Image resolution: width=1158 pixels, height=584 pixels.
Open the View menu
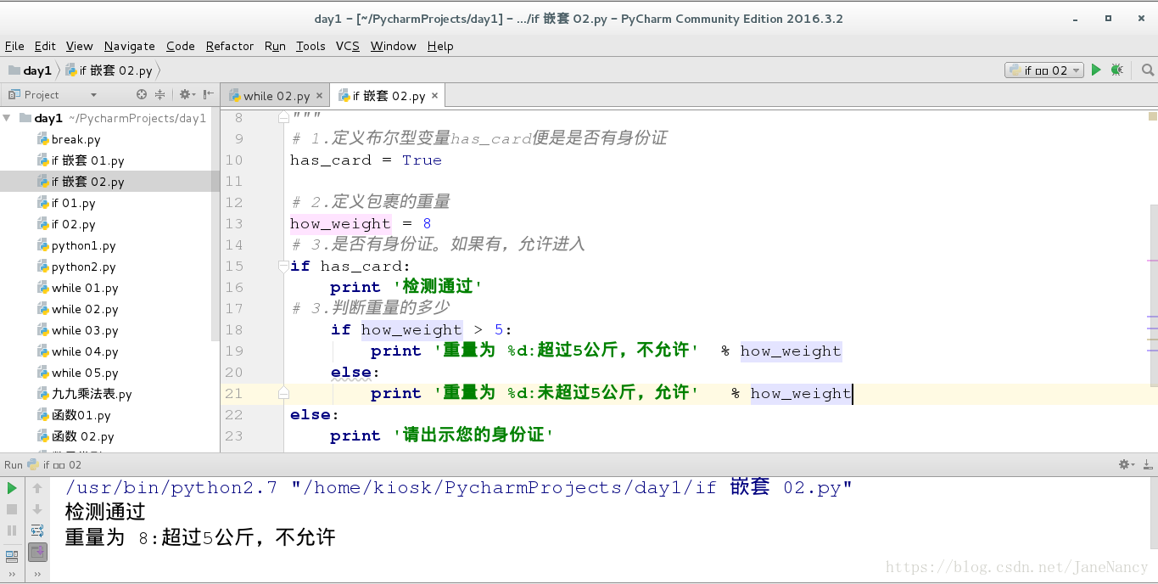pyautogui.click(x=79, y=46)
